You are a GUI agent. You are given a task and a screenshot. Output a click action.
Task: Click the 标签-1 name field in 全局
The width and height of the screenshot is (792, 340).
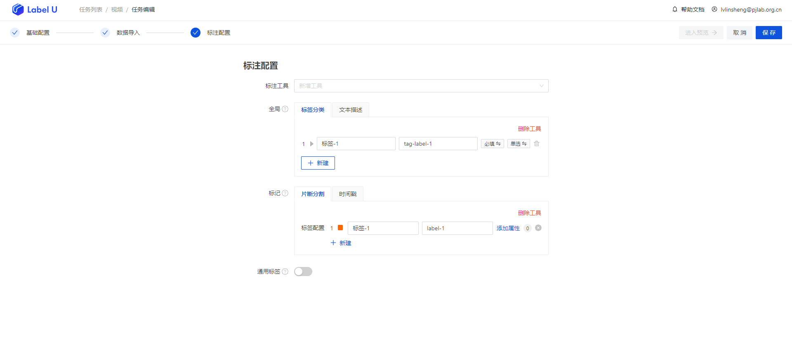tap(356, 144)
